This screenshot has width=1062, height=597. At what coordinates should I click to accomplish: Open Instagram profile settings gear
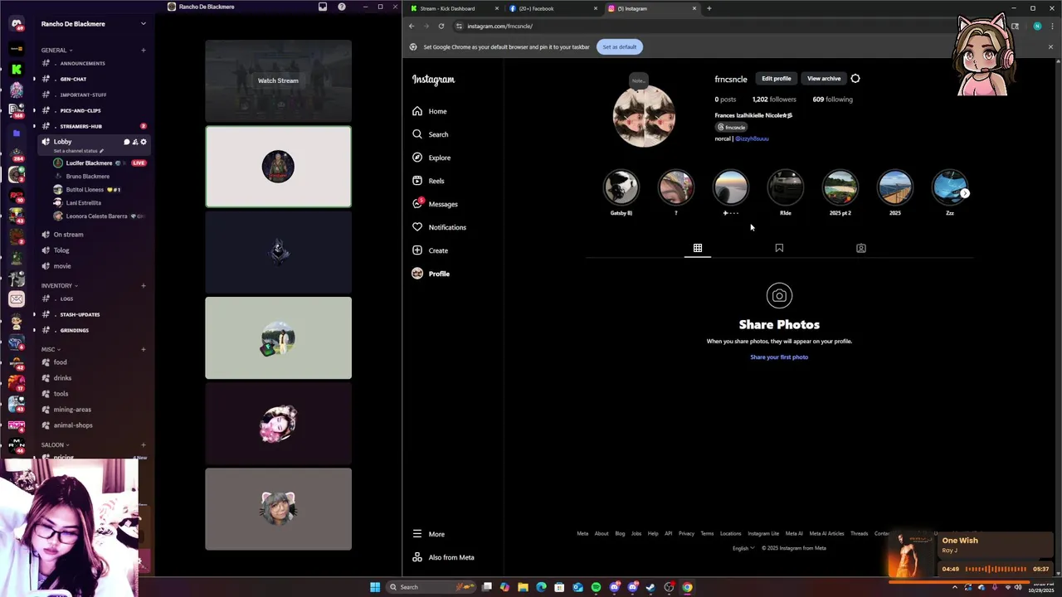[x=855, y=79]
